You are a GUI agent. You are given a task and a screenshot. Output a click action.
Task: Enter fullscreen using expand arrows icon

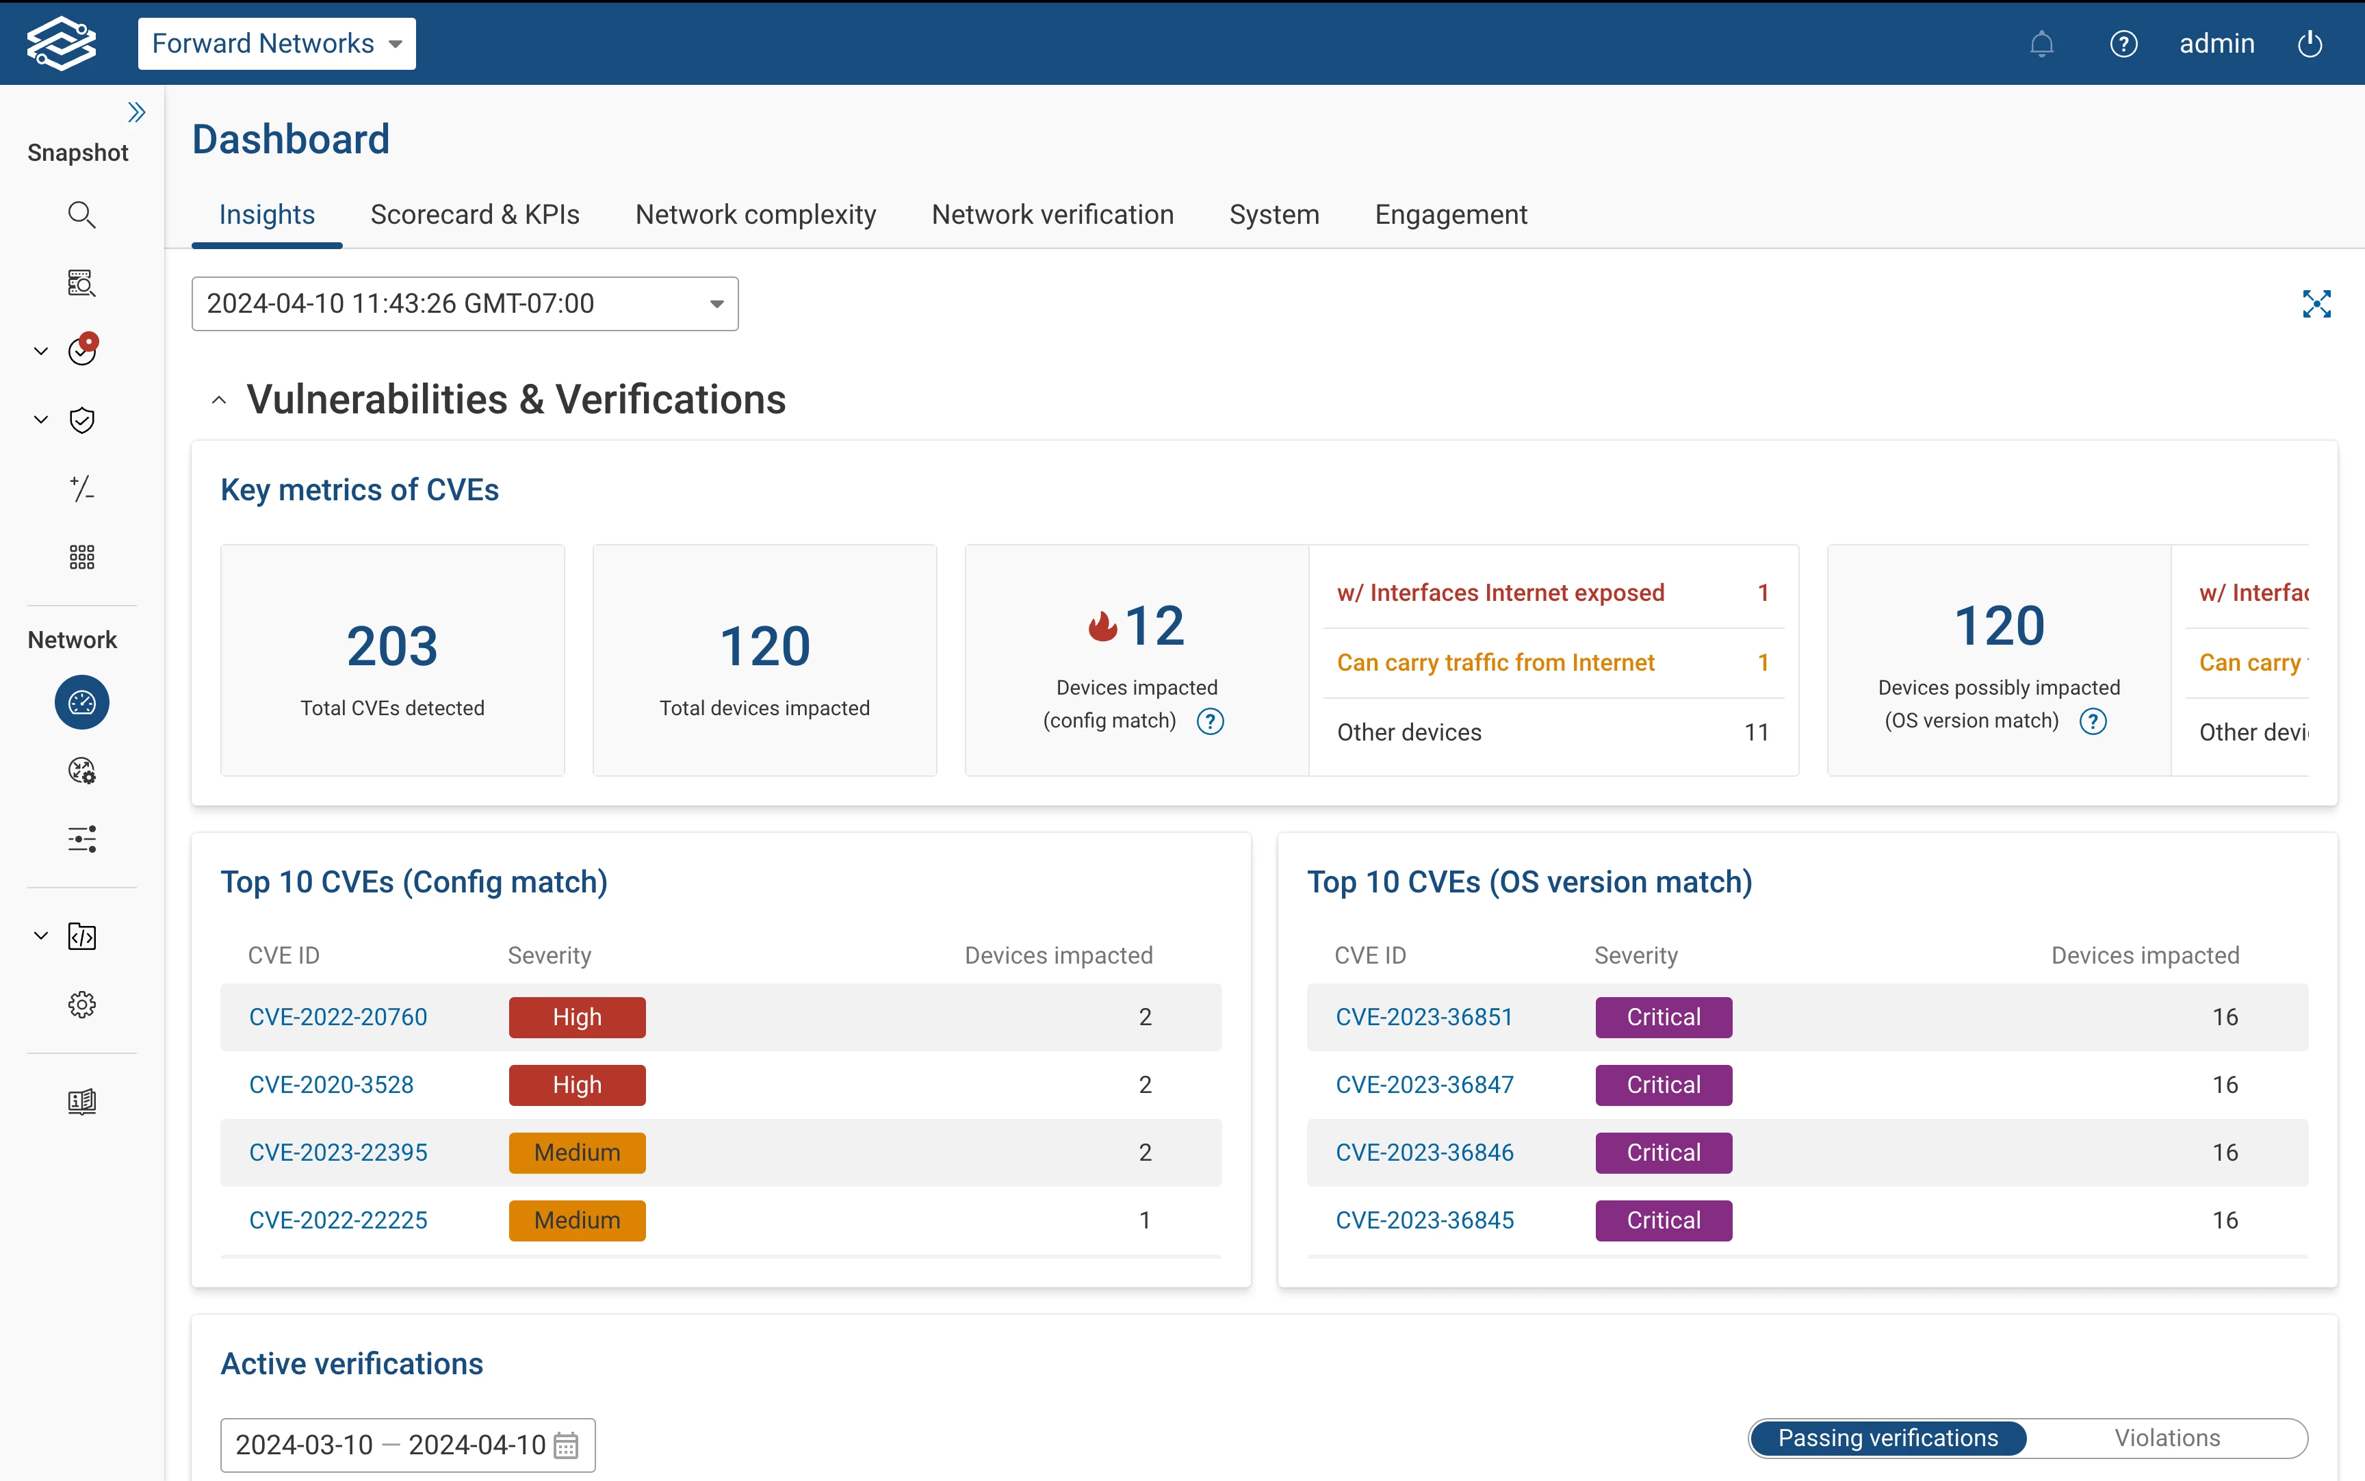click(x=2316, y=304)
